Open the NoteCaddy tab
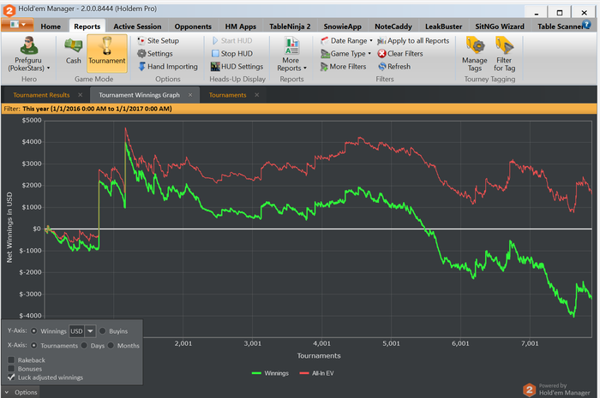This screenshot has height=398, width=600. [x=393, y=27]
